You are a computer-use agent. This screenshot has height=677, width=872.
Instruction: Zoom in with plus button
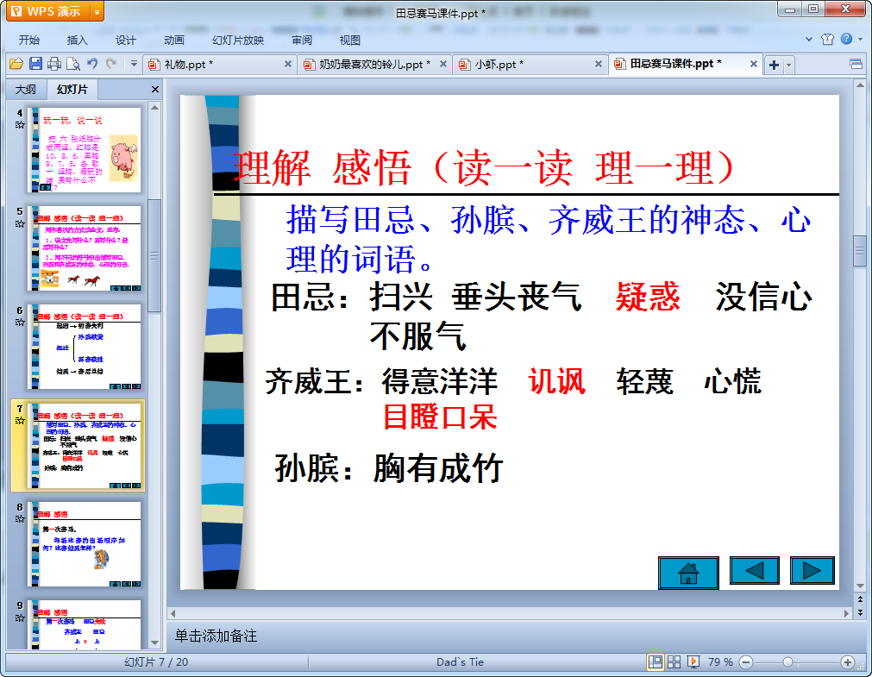point(848,662)
